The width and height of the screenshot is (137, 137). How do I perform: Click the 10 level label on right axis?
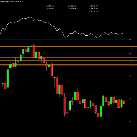coord(131,60)
